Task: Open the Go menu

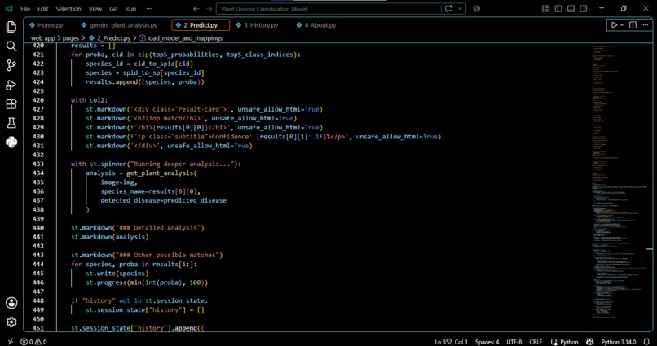Action: coord(113,9)
